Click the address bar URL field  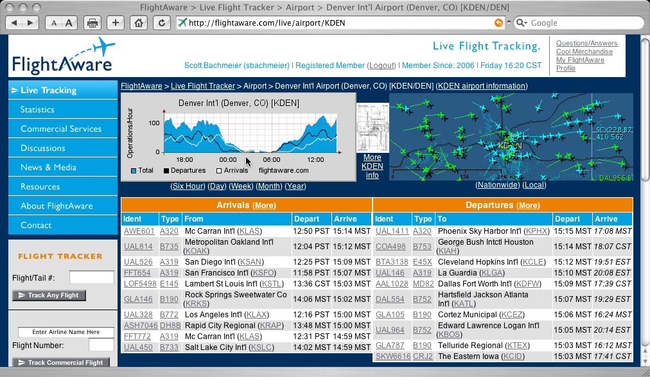[340, 22]
